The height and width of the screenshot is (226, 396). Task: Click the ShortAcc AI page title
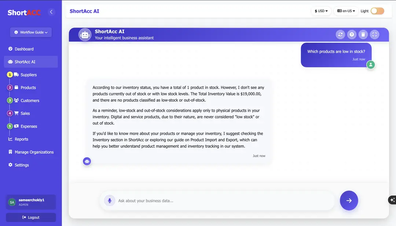[x=84, y=11]
